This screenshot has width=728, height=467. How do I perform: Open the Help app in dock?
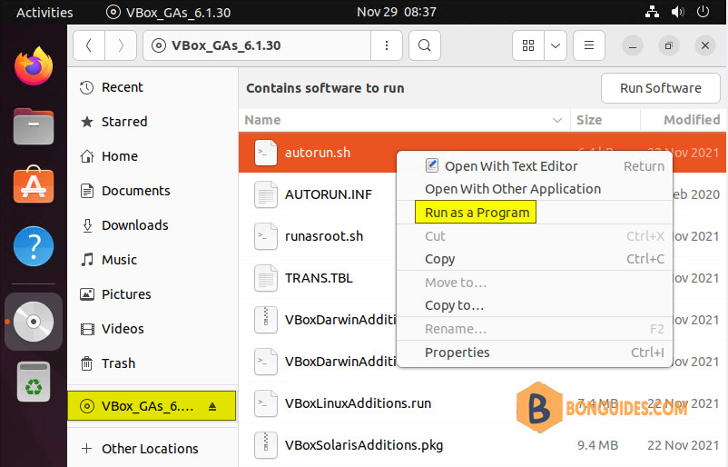(34, 246)
